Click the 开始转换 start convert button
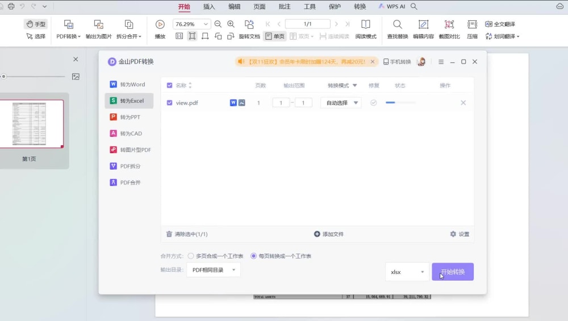The image size is (568, 321). tap(453, 272)
